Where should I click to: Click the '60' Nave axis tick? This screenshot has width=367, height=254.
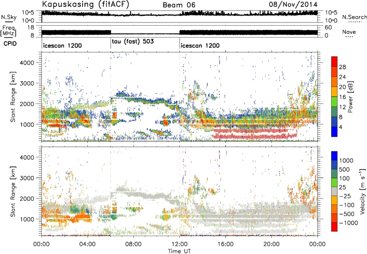click(x=328, y=28)
